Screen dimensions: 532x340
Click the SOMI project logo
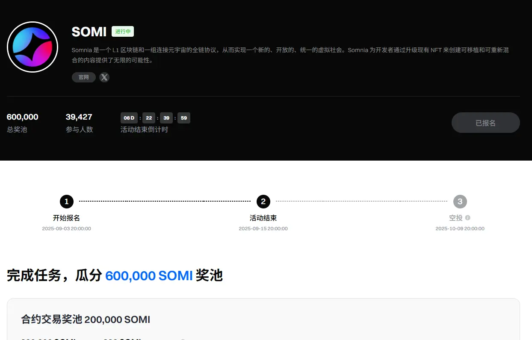click(33, 47)
